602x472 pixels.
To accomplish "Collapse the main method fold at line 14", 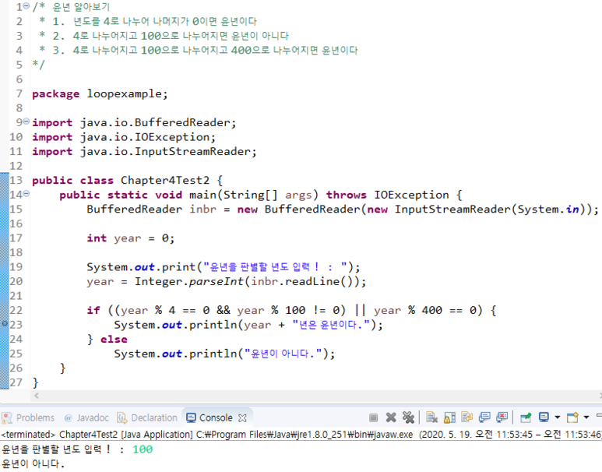I will click(x=26, y=194).
